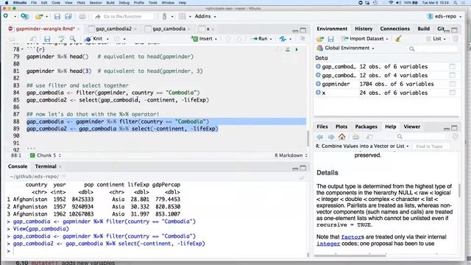Save current document from main toolbar
471x265 pixels.
click(x=57, y=16)
